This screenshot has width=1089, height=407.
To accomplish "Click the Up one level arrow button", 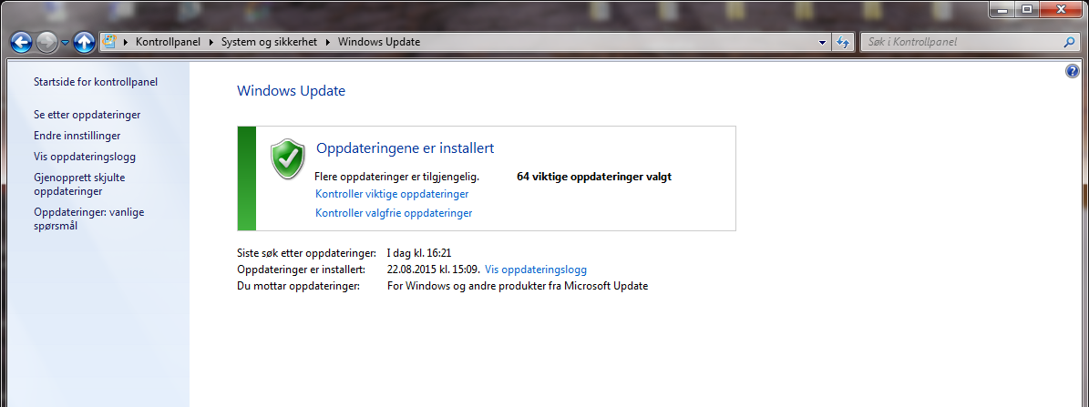I will click(x=84, y=42).
